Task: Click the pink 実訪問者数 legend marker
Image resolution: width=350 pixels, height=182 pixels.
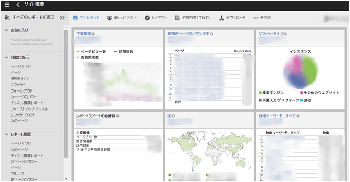Action: point(78,57)
